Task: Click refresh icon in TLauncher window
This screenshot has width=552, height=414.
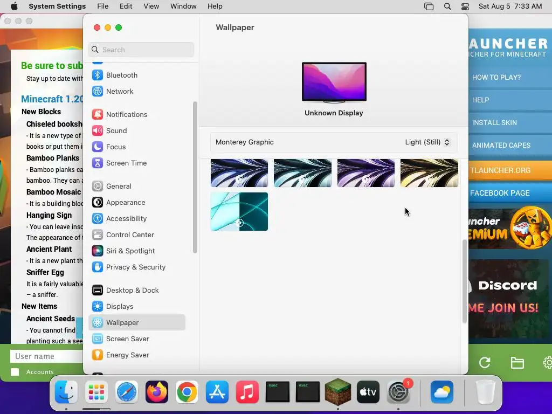Action: click(485, 363)
